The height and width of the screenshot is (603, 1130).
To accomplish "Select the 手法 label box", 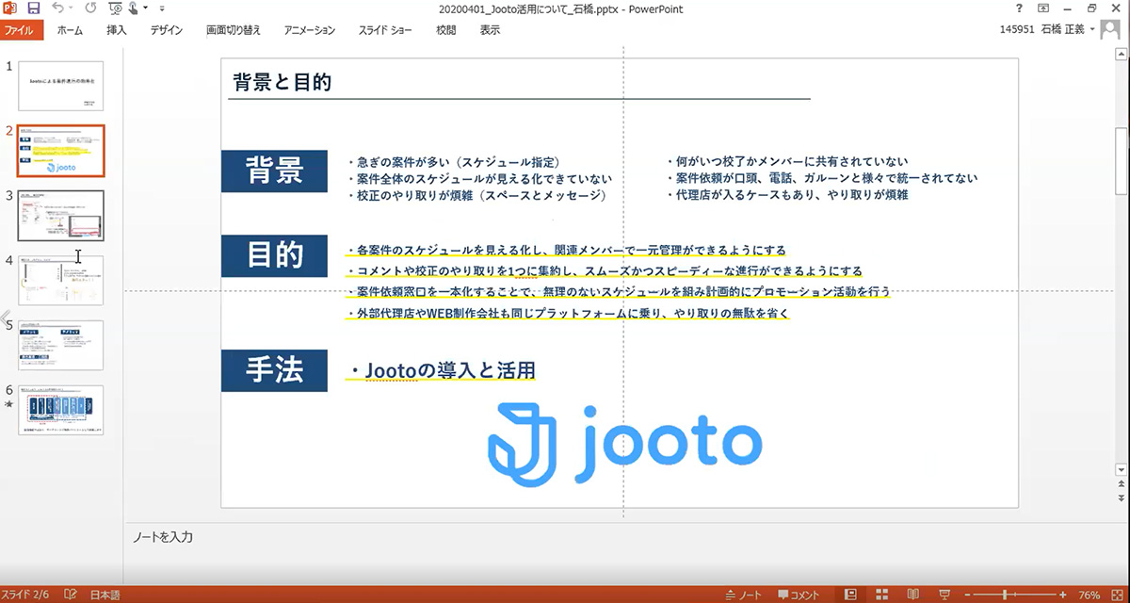I will tap(274, 370).
